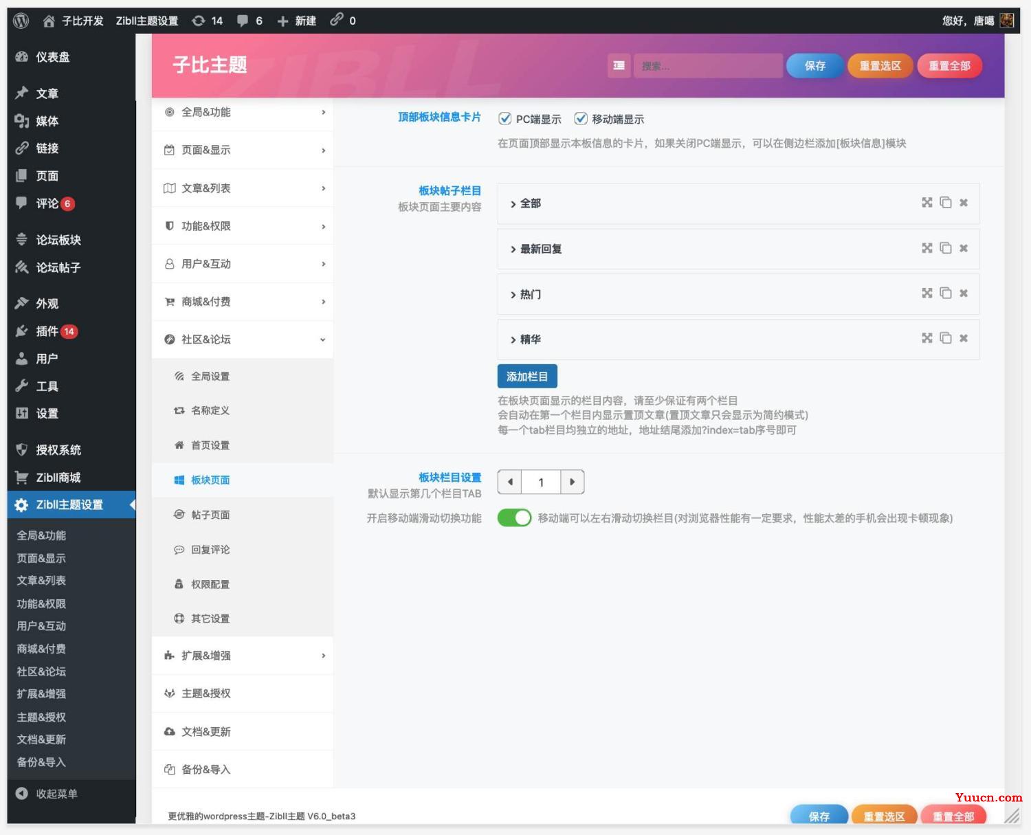Viewport: 1031px width, 835px height.
Task: Duplicate the 热门 column row
Action: (946, 293)
